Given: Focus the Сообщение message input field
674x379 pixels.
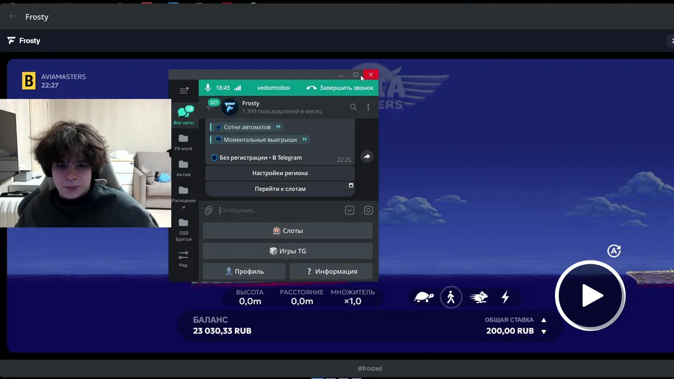Looking at the screenshot, I should 280,211.
